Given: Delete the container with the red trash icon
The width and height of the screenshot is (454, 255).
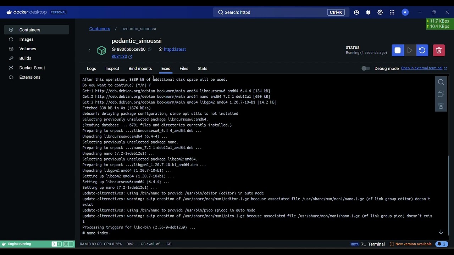Looking at the screenshot, I should 439,50.
